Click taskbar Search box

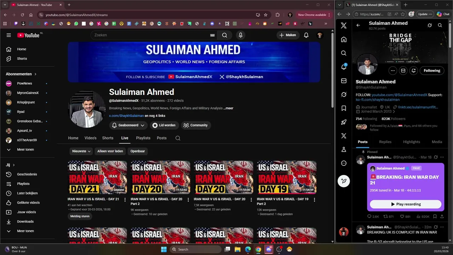195,249
